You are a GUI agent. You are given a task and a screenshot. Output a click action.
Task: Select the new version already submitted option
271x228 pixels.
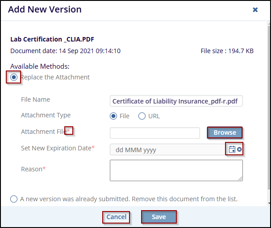click(14, 199)
